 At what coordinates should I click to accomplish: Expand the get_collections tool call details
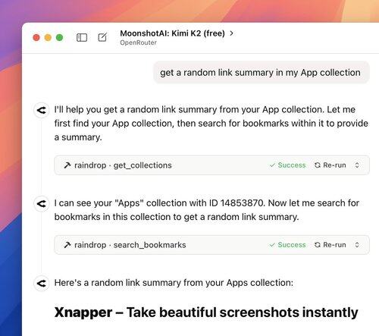pyautogui.click(x=357, y=165)
